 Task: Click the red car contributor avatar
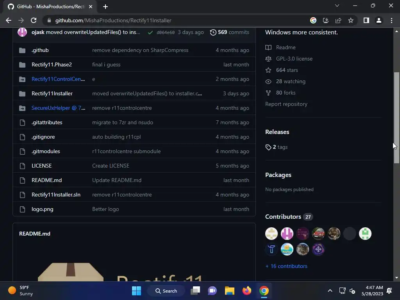tap(318, 234)
